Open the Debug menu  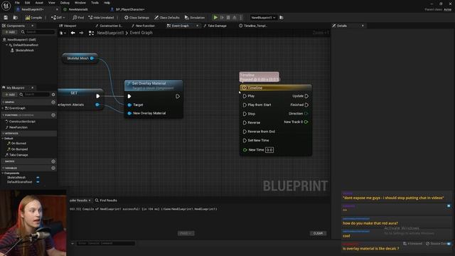[x=65, y=3]
